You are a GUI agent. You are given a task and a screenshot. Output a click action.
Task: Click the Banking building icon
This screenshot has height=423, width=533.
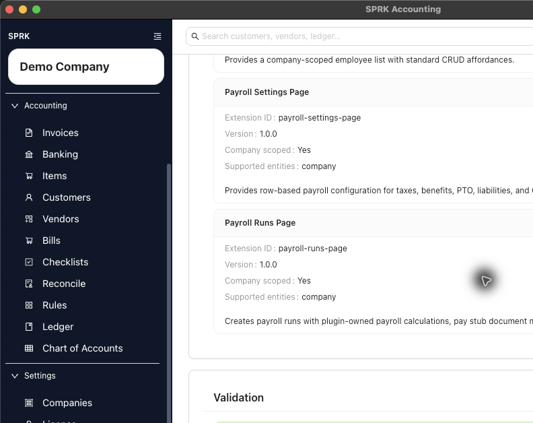29,154
